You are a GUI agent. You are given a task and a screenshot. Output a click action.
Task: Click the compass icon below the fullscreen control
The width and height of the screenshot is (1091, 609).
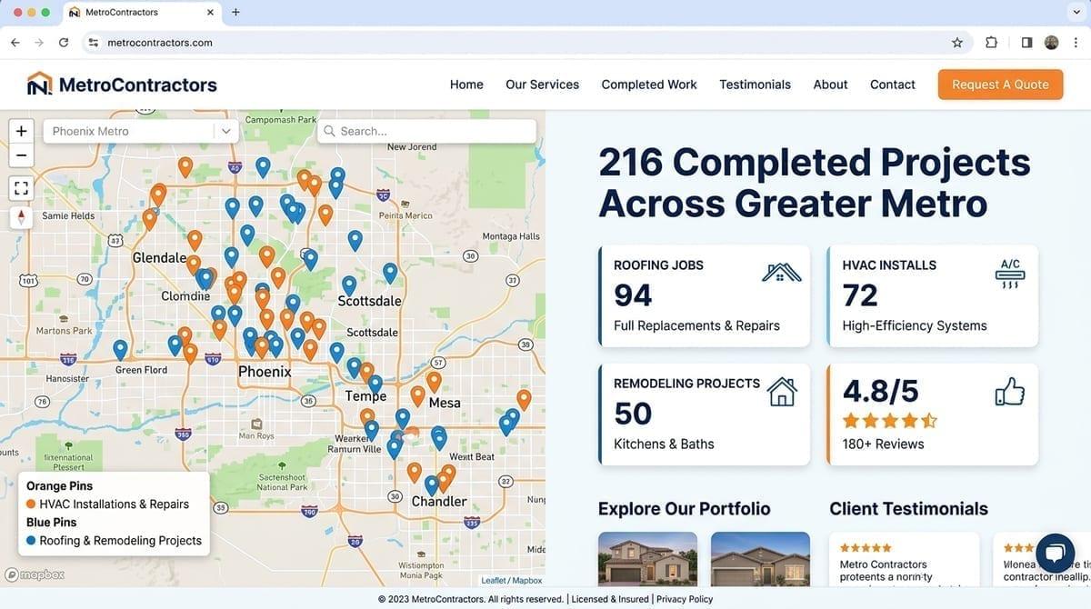coord(21,217)
